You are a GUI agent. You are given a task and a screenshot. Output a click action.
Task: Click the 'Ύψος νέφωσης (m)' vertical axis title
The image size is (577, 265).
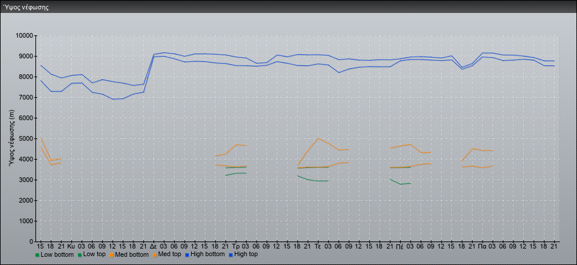[x=12, y=138]
